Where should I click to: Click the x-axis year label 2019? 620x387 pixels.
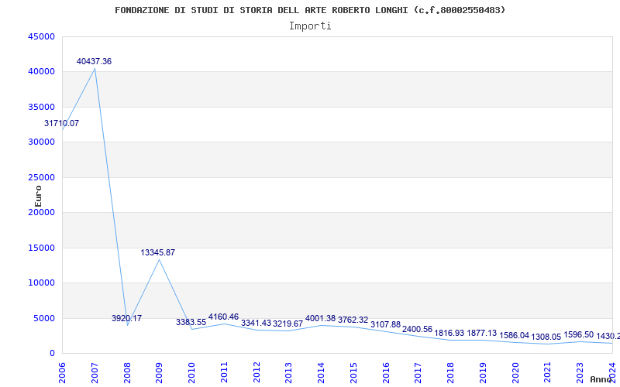point(483,373)
